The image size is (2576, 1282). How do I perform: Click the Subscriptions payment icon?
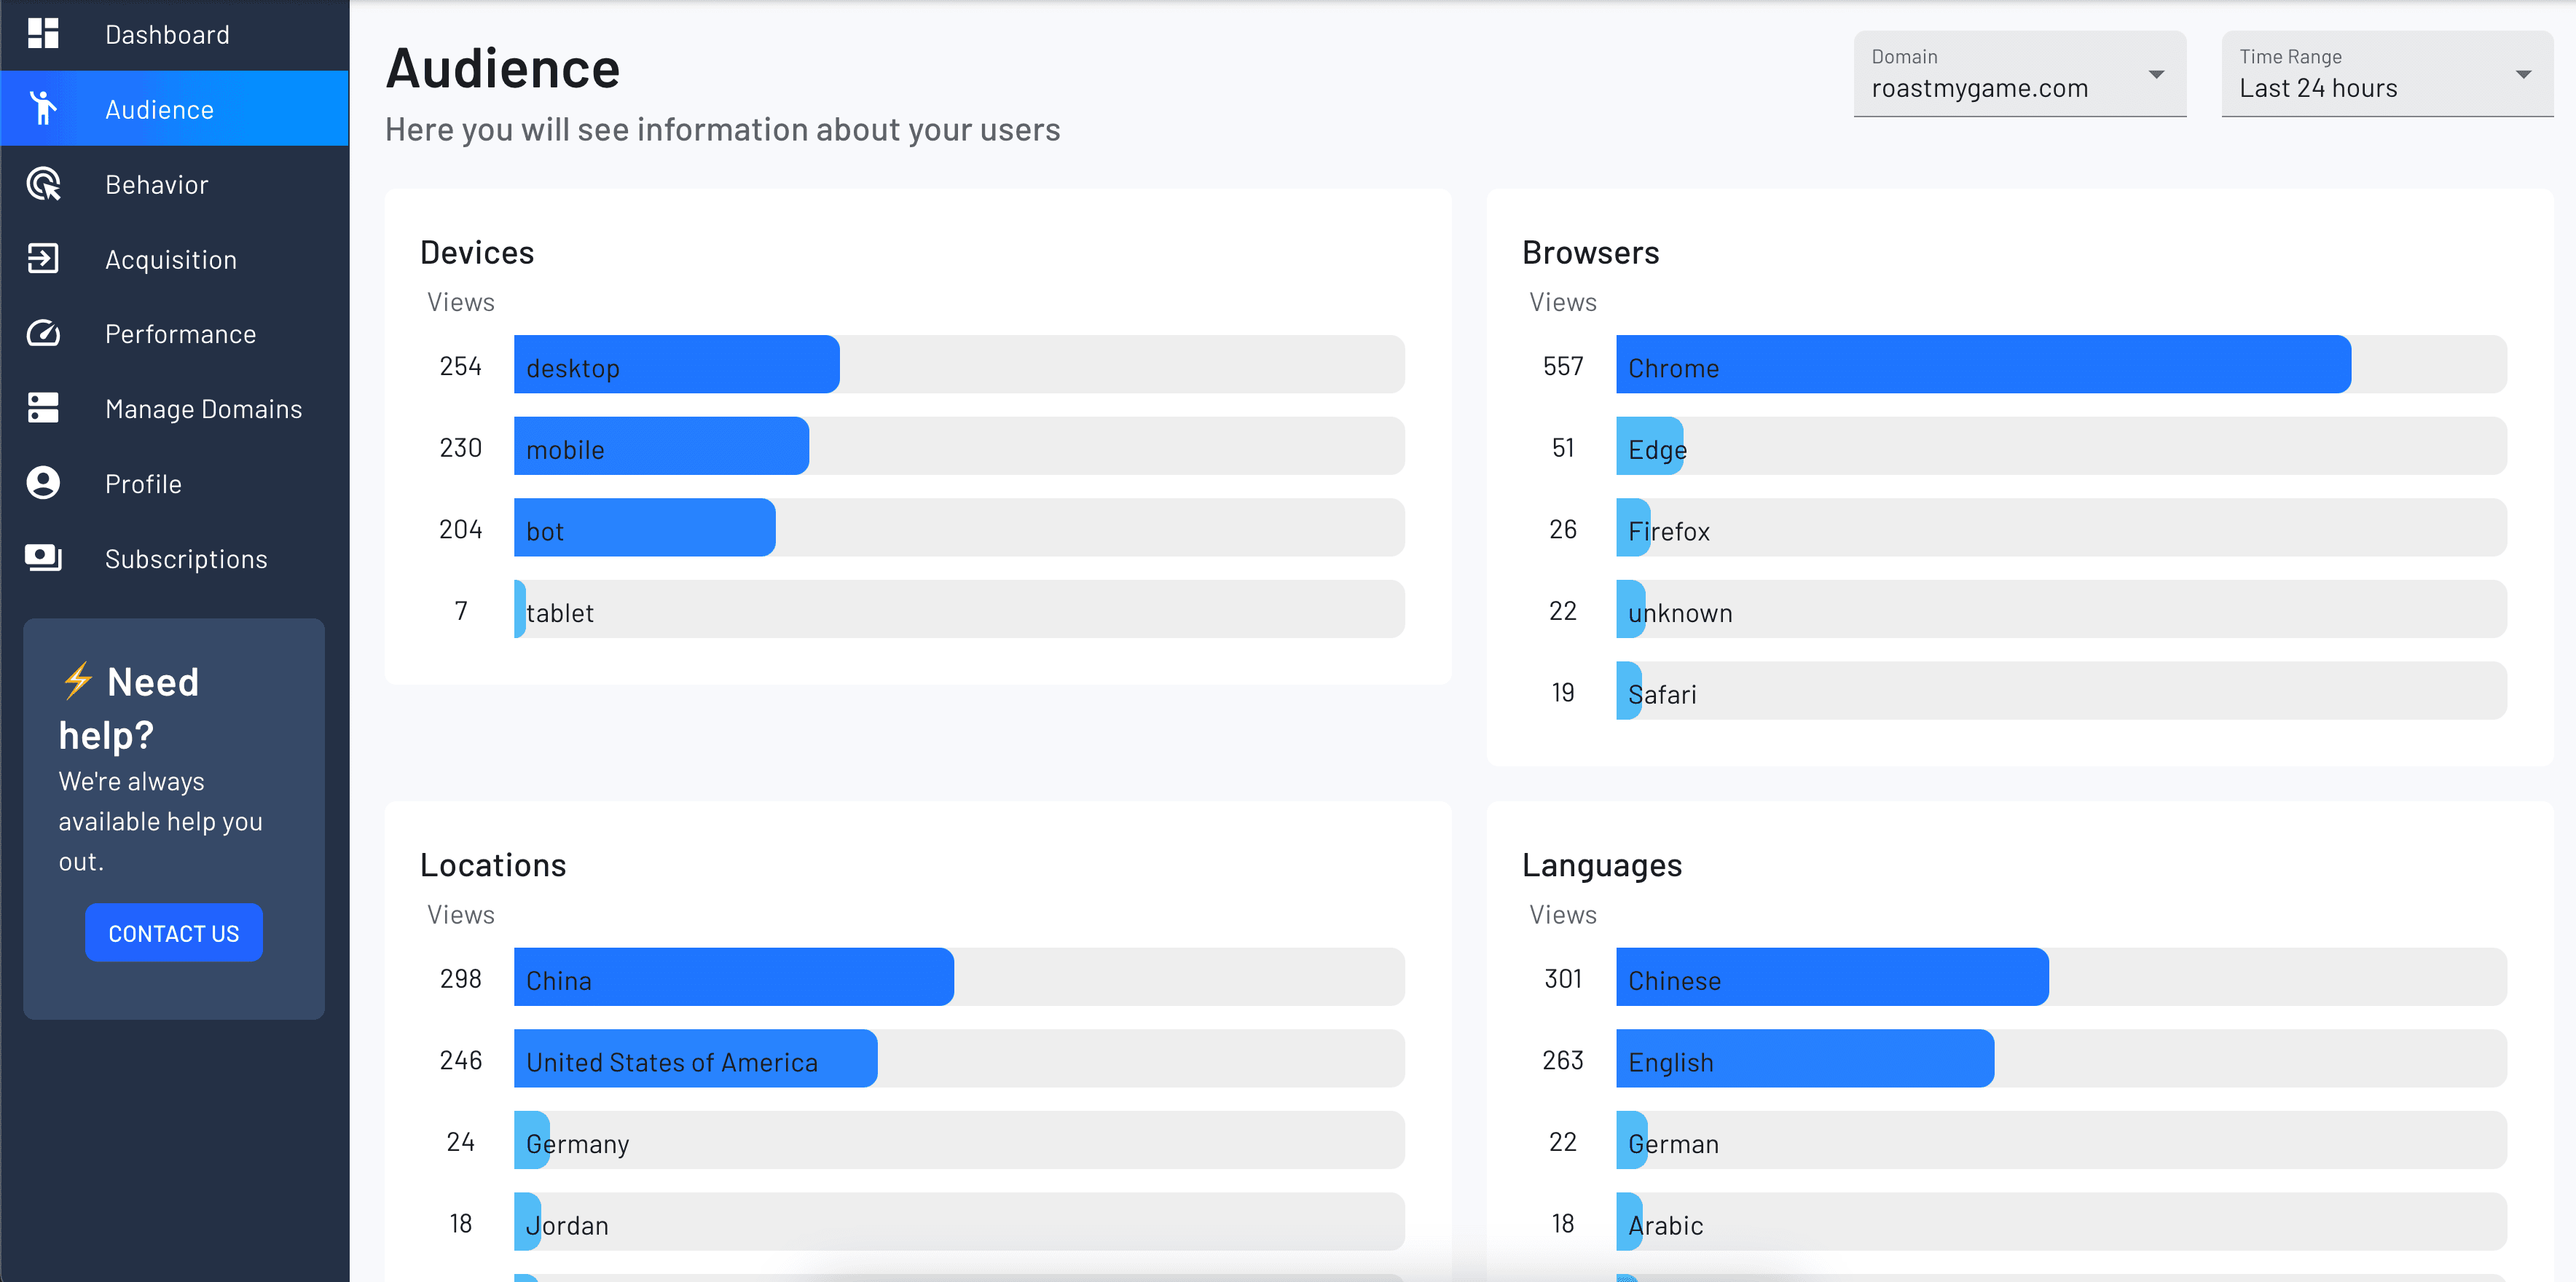click(43, 558)
